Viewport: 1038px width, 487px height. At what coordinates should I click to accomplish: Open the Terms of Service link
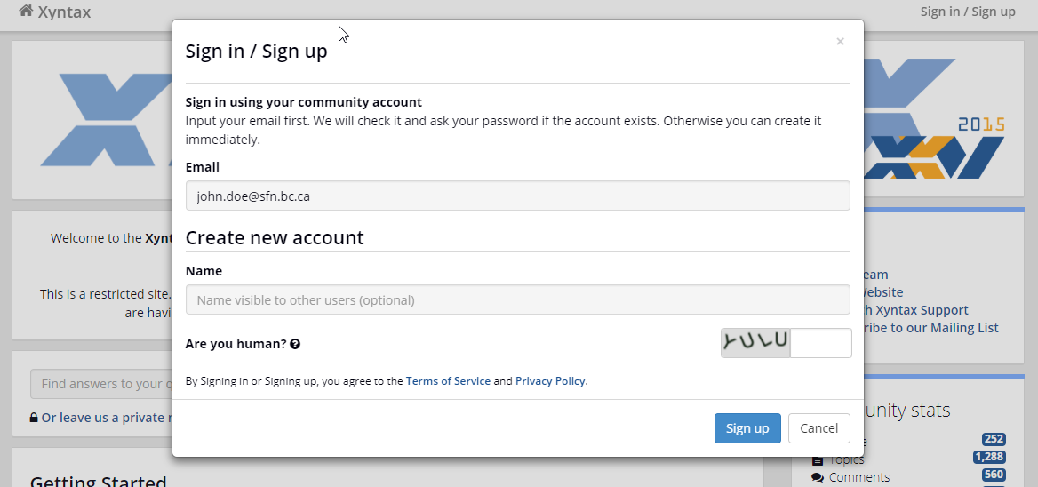click(x=448, y=381)
